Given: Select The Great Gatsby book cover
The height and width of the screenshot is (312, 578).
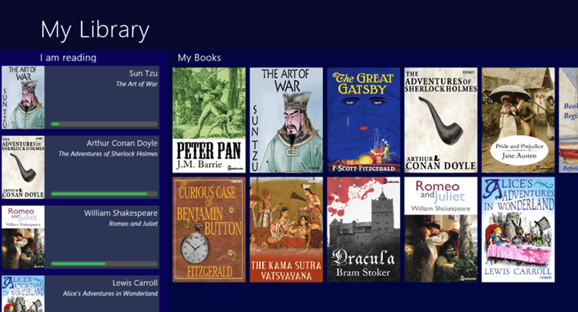Looking at the screenshot, I should pos(364,120).
